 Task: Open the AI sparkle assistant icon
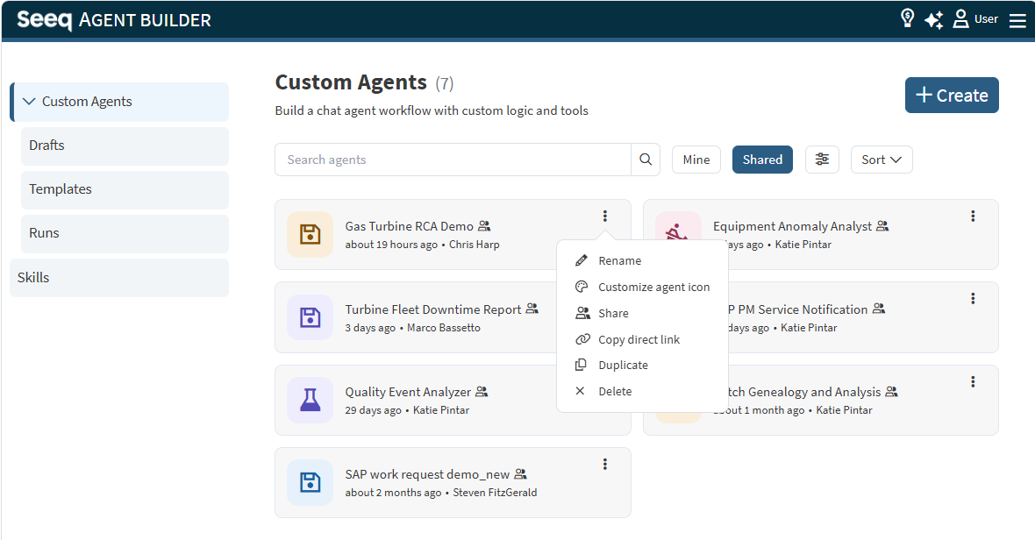coord(933,20)
